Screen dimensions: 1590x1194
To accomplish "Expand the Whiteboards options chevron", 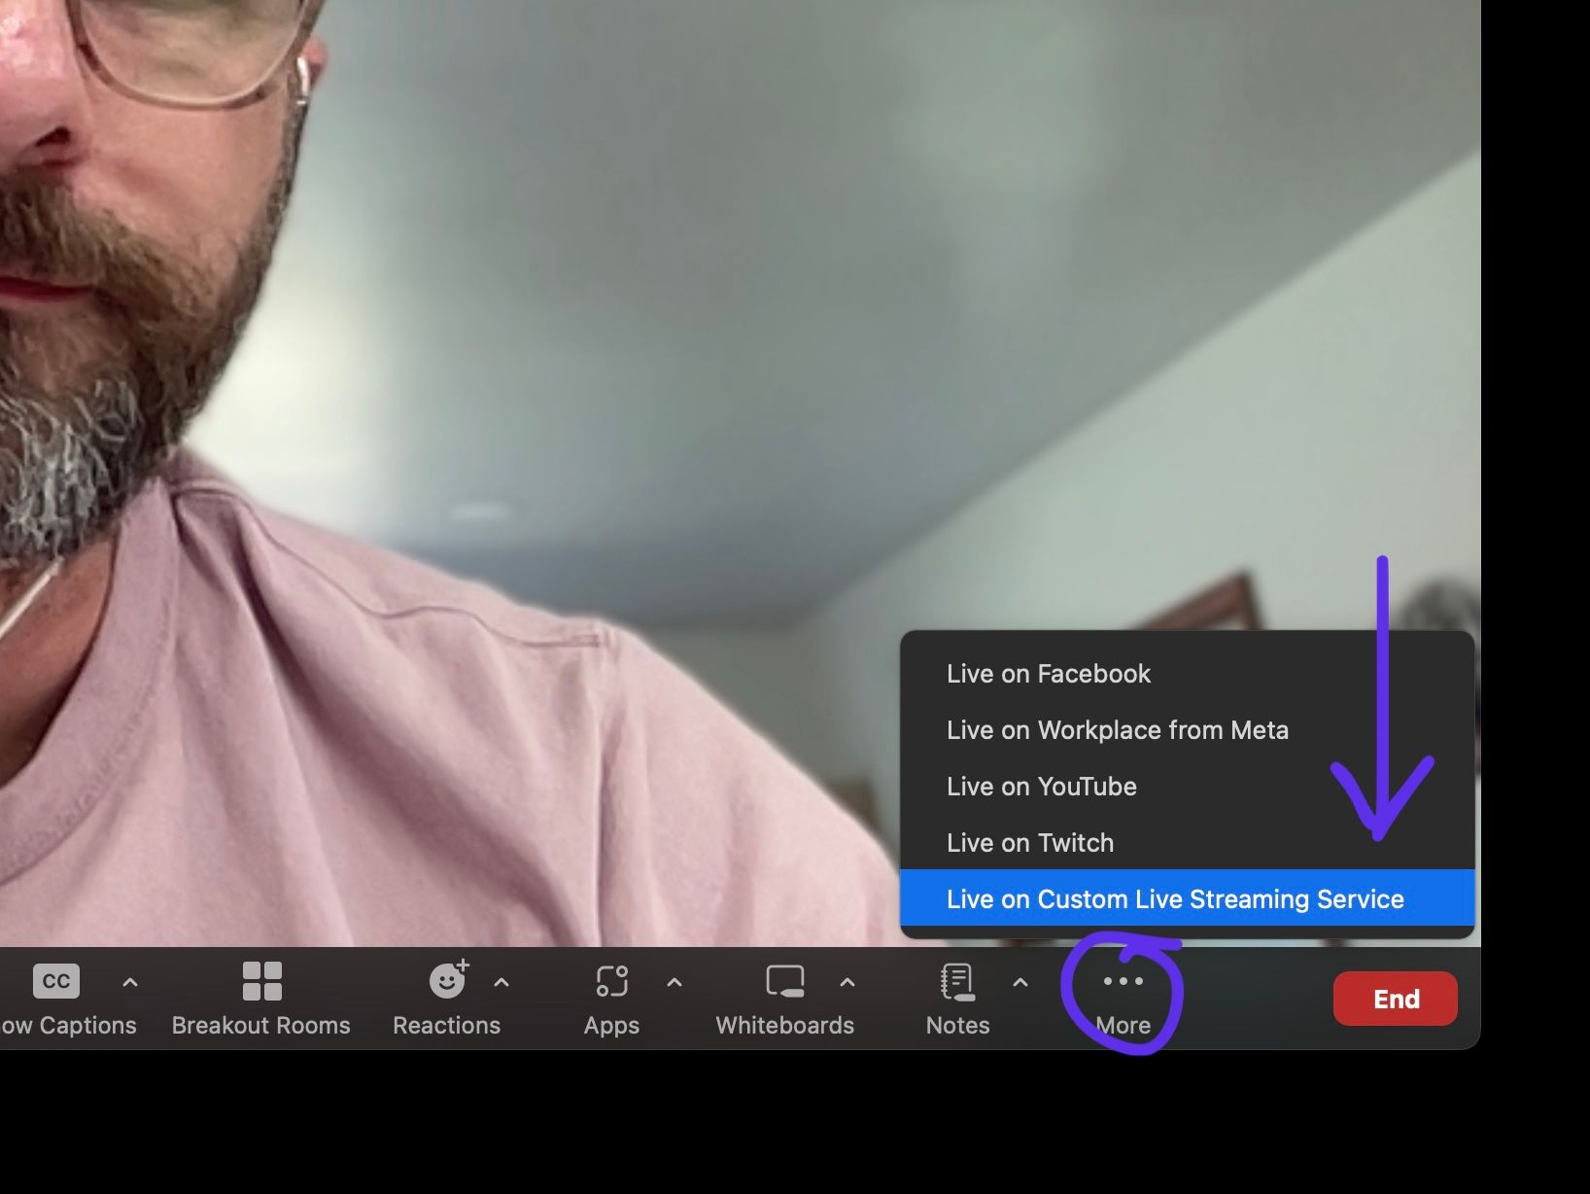I will (x=847, y=982).
